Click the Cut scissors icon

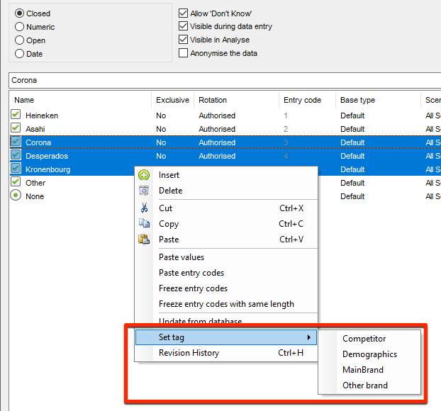(x=144, y=208)
